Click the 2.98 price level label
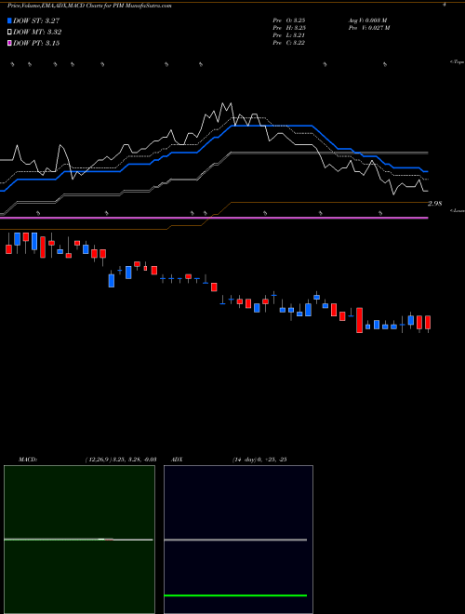The height and width of the screenshot is (614, 465). (435, 204)
